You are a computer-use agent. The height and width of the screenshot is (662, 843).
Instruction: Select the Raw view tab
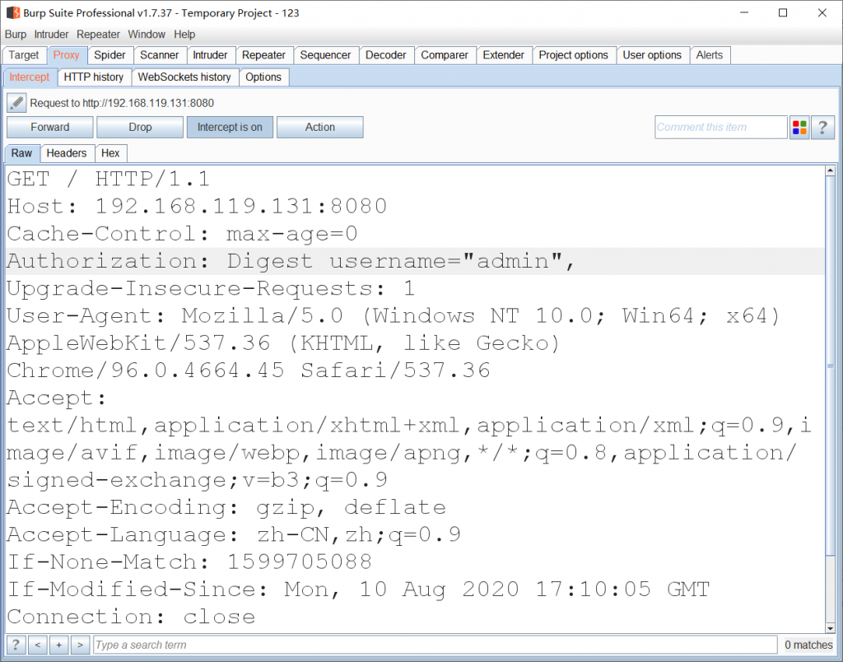[x=22, y=152]
